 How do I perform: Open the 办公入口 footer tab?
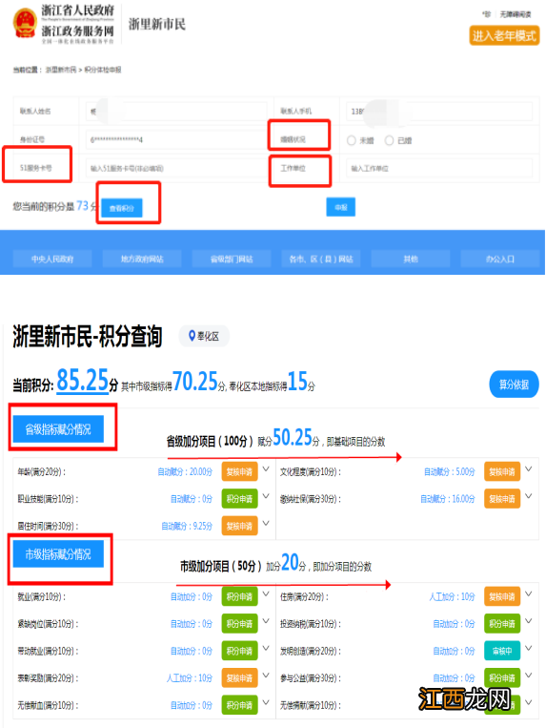[499, 260]
